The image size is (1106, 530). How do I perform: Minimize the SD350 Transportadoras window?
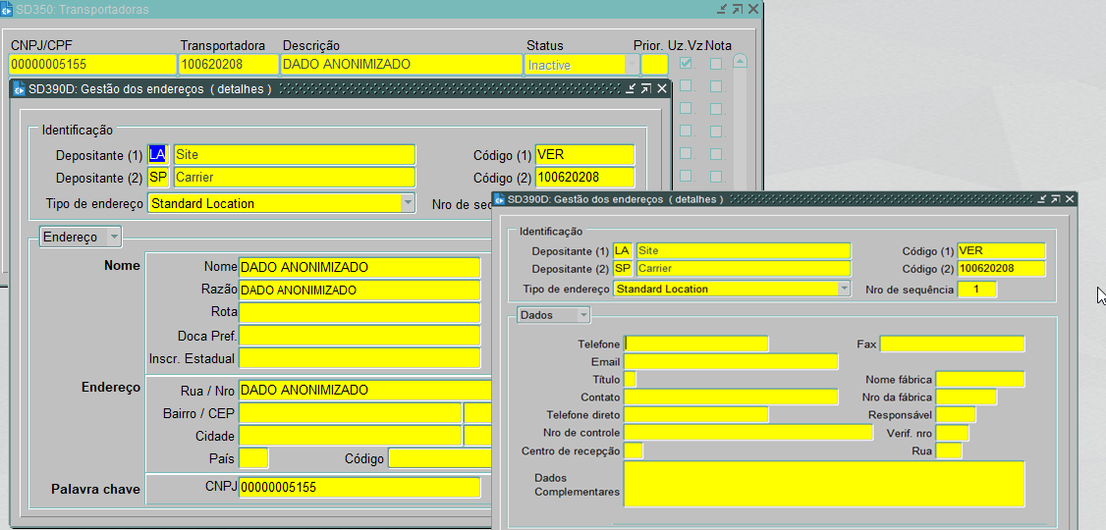(x=722, y=9)
